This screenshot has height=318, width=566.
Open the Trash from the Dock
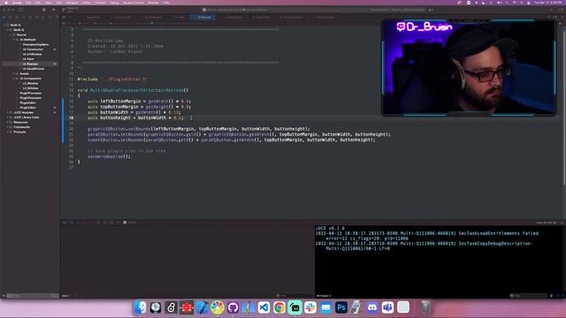(x=426, y=307)
